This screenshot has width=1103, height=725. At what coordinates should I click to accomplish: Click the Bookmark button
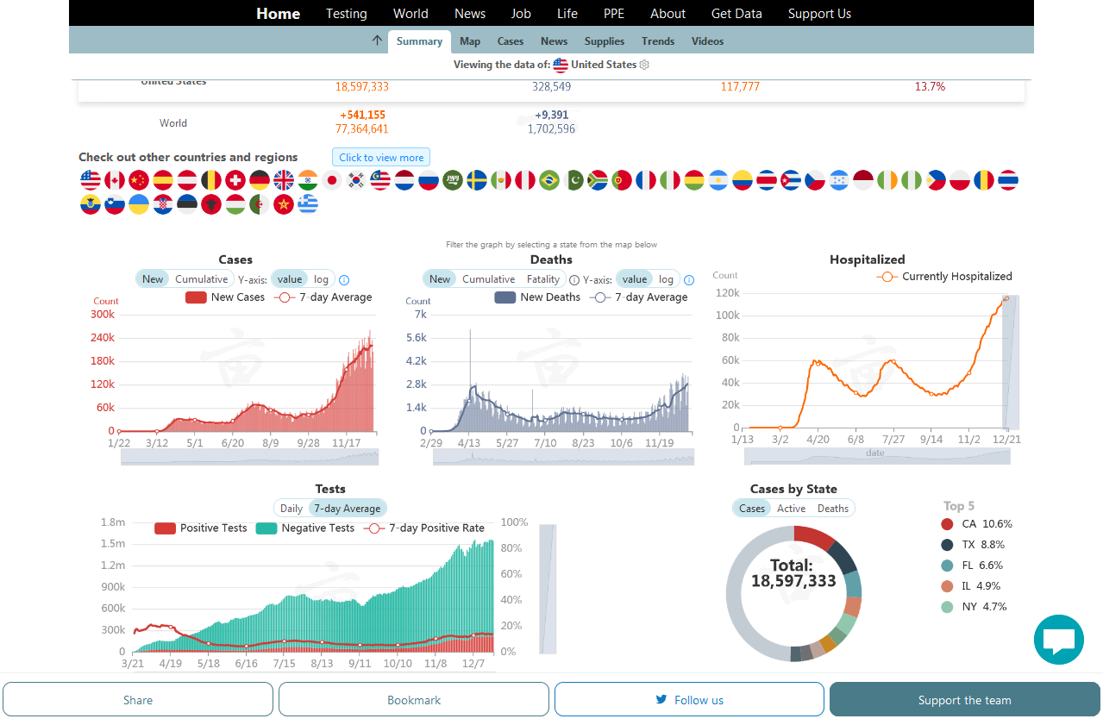(x=414, y=700)
